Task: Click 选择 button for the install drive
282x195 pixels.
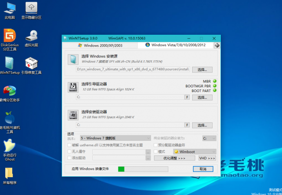Action: click(202, 125)
